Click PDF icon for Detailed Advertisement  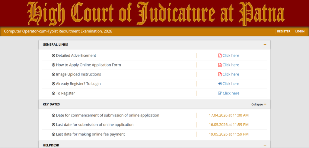220,56
